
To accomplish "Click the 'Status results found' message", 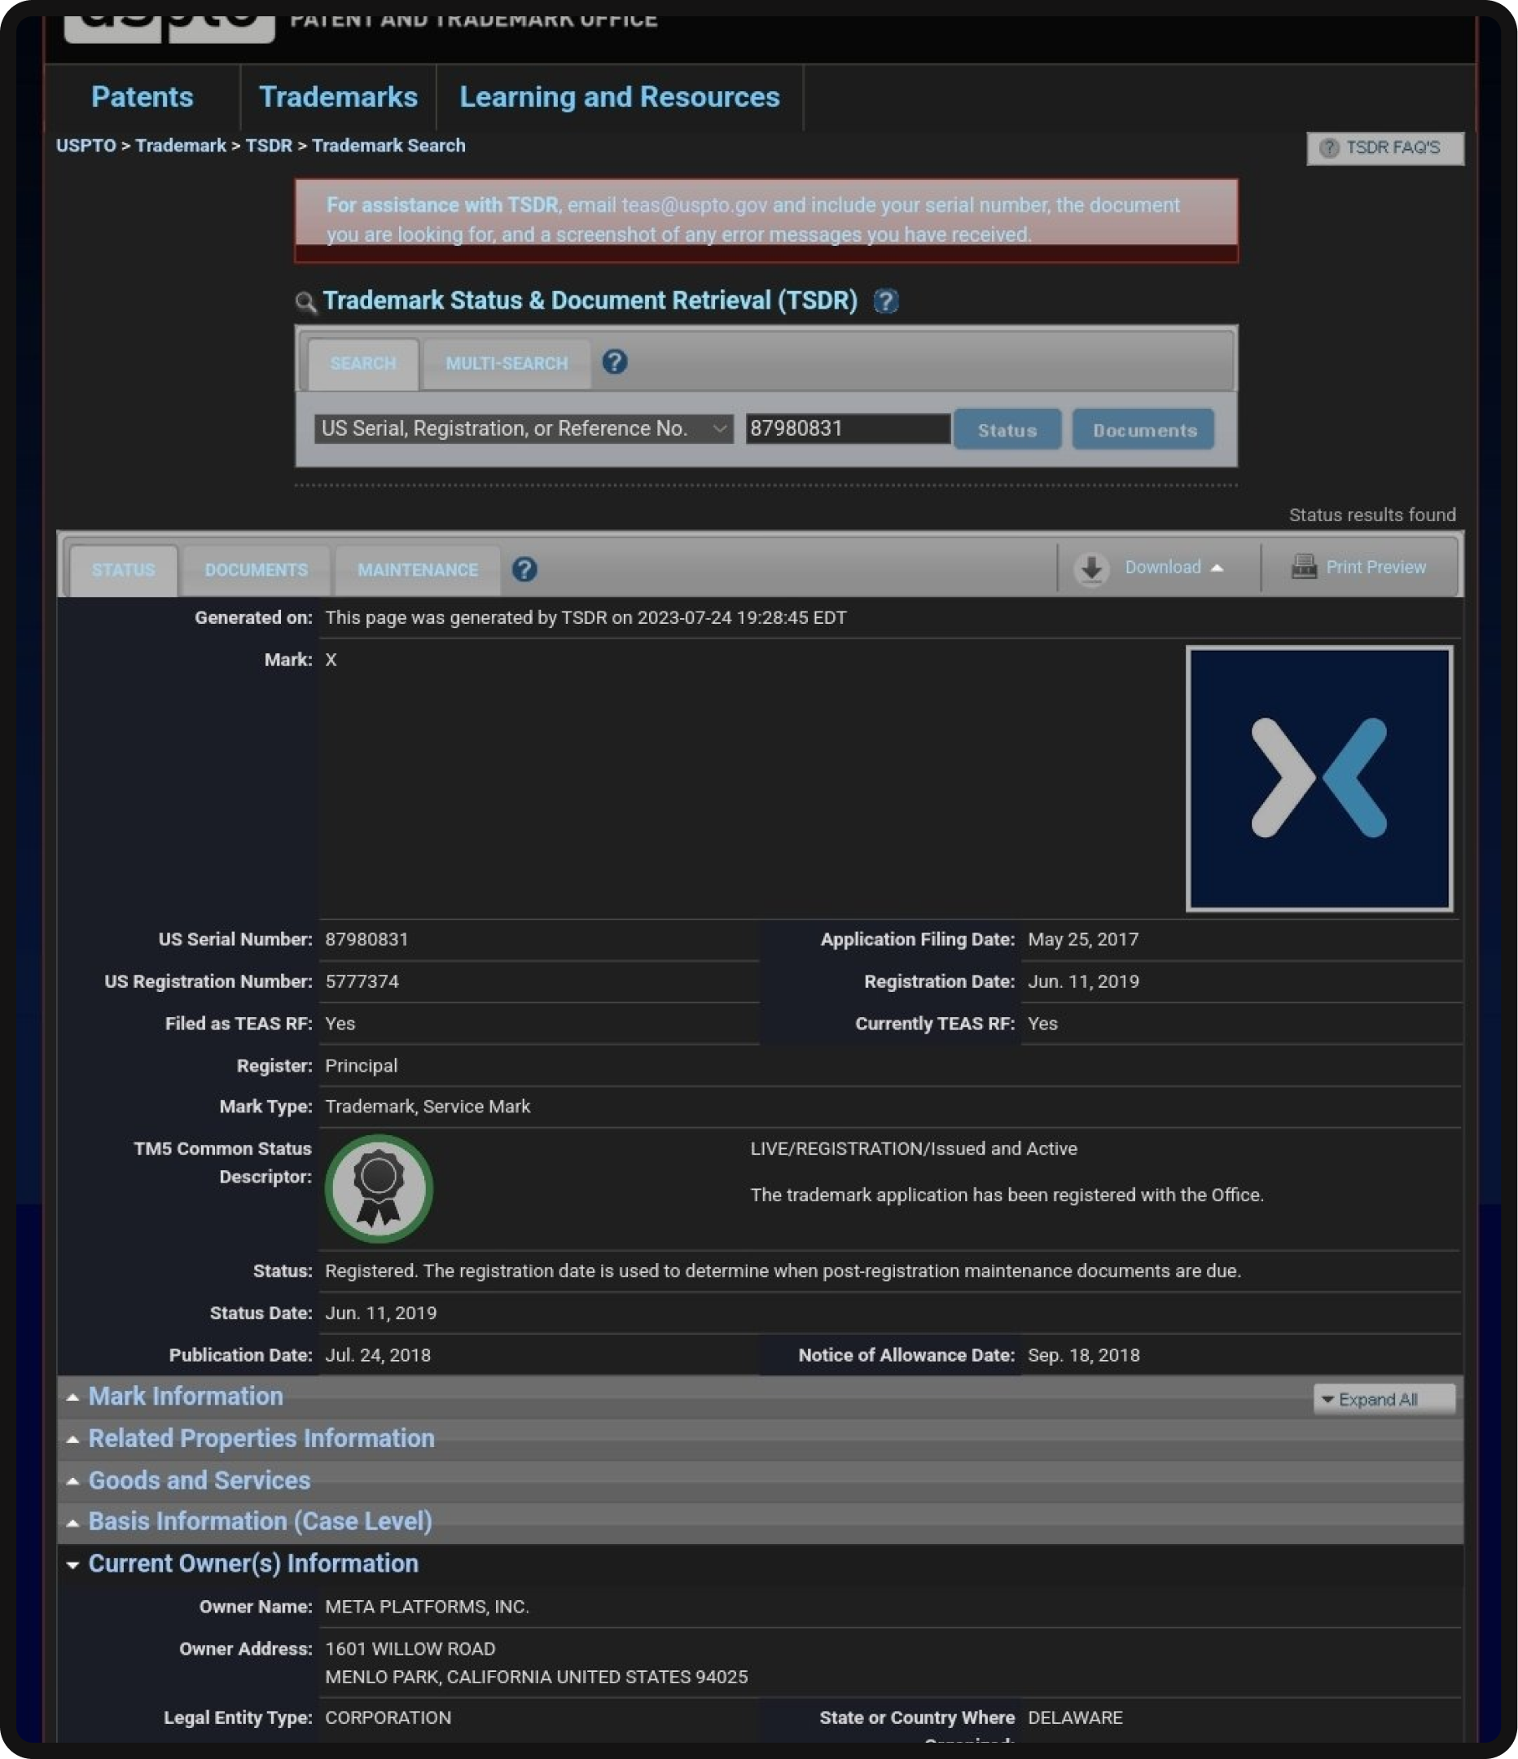I will point(1372,515).
